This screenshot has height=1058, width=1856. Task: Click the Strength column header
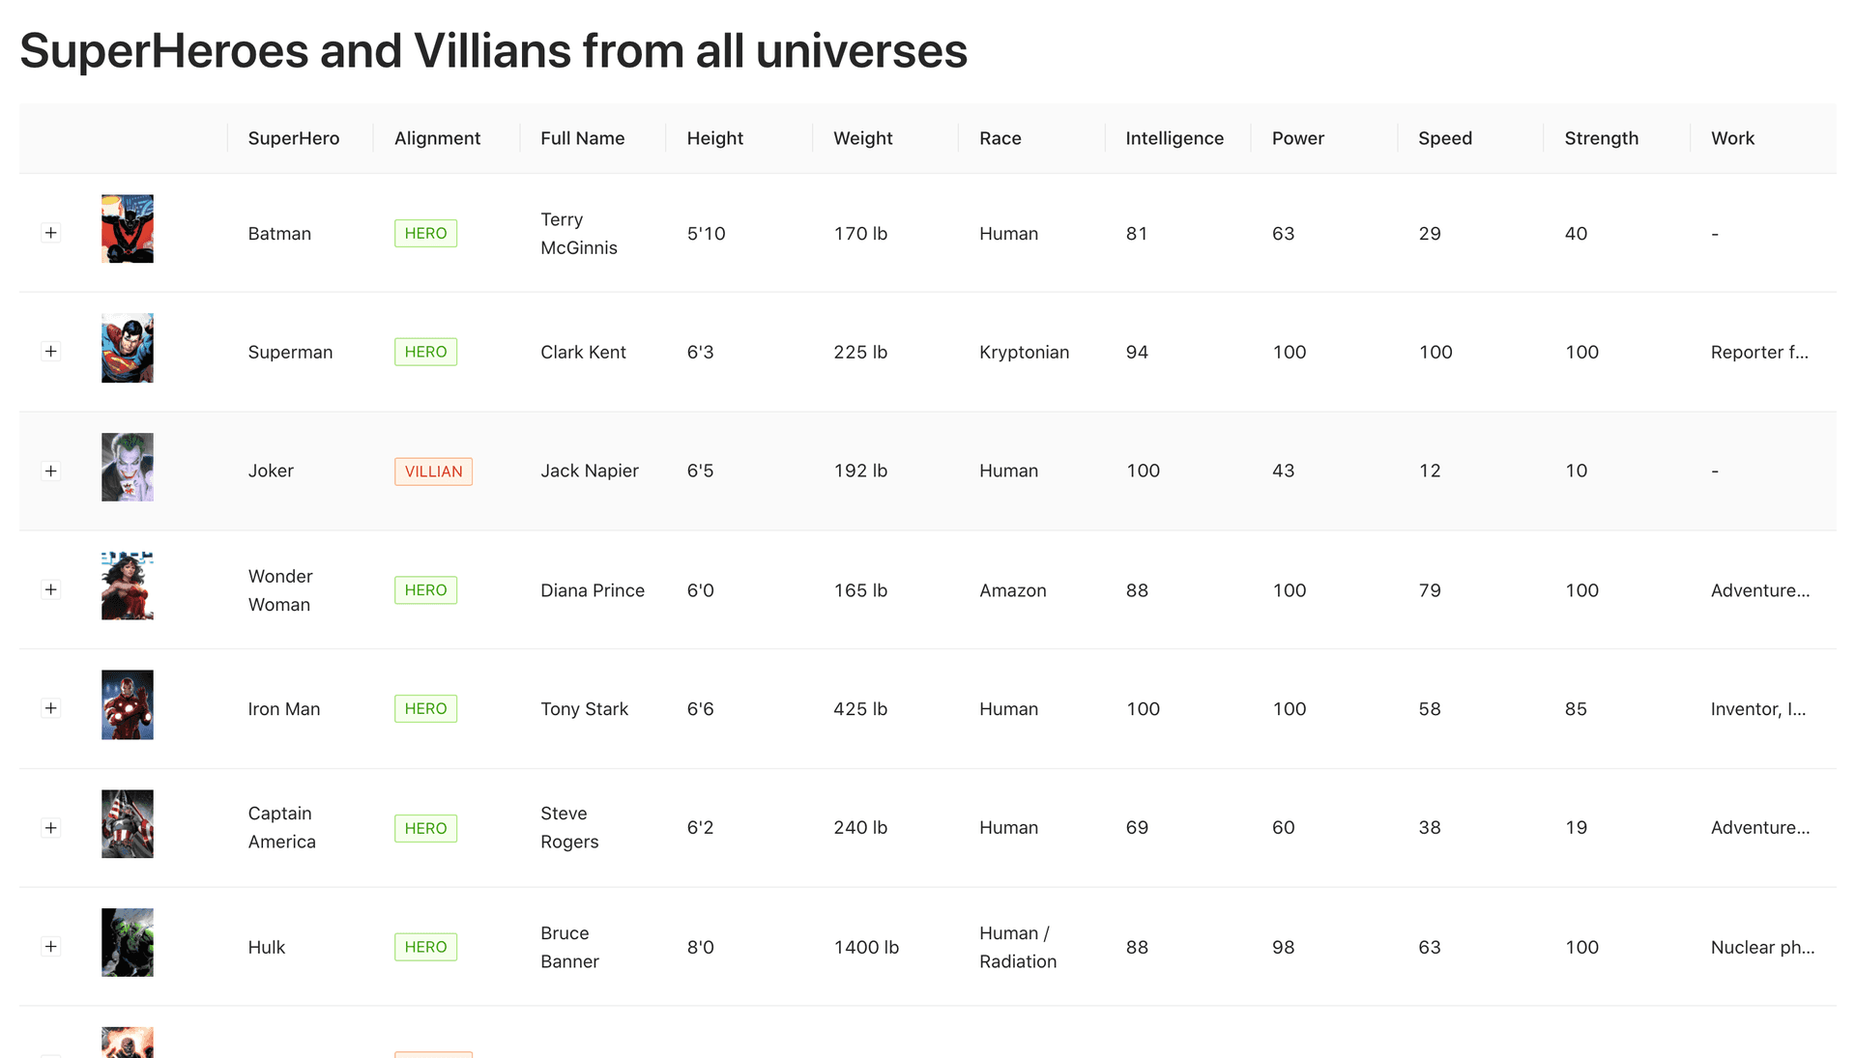pos(1601,138)
